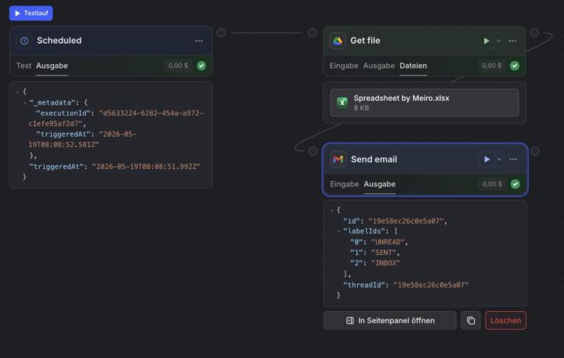Click the 0,00 $ cost badge on Get file
The height and width of the screenshot is (358, 564).
[491, 66]
